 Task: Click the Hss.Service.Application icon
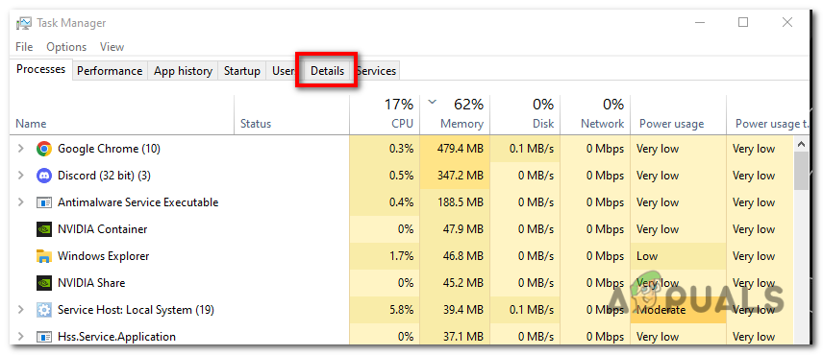44,337
